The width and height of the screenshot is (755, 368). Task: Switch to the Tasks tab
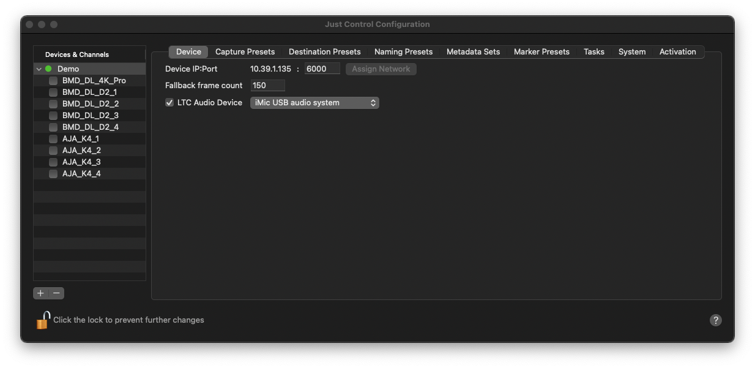pos(594,52)
